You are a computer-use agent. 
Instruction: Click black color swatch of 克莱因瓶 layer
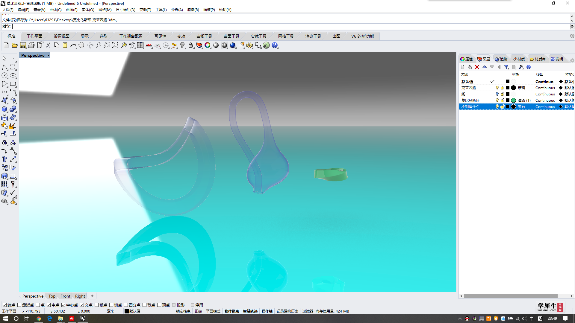pyautogui.click(x=508, y=88)
